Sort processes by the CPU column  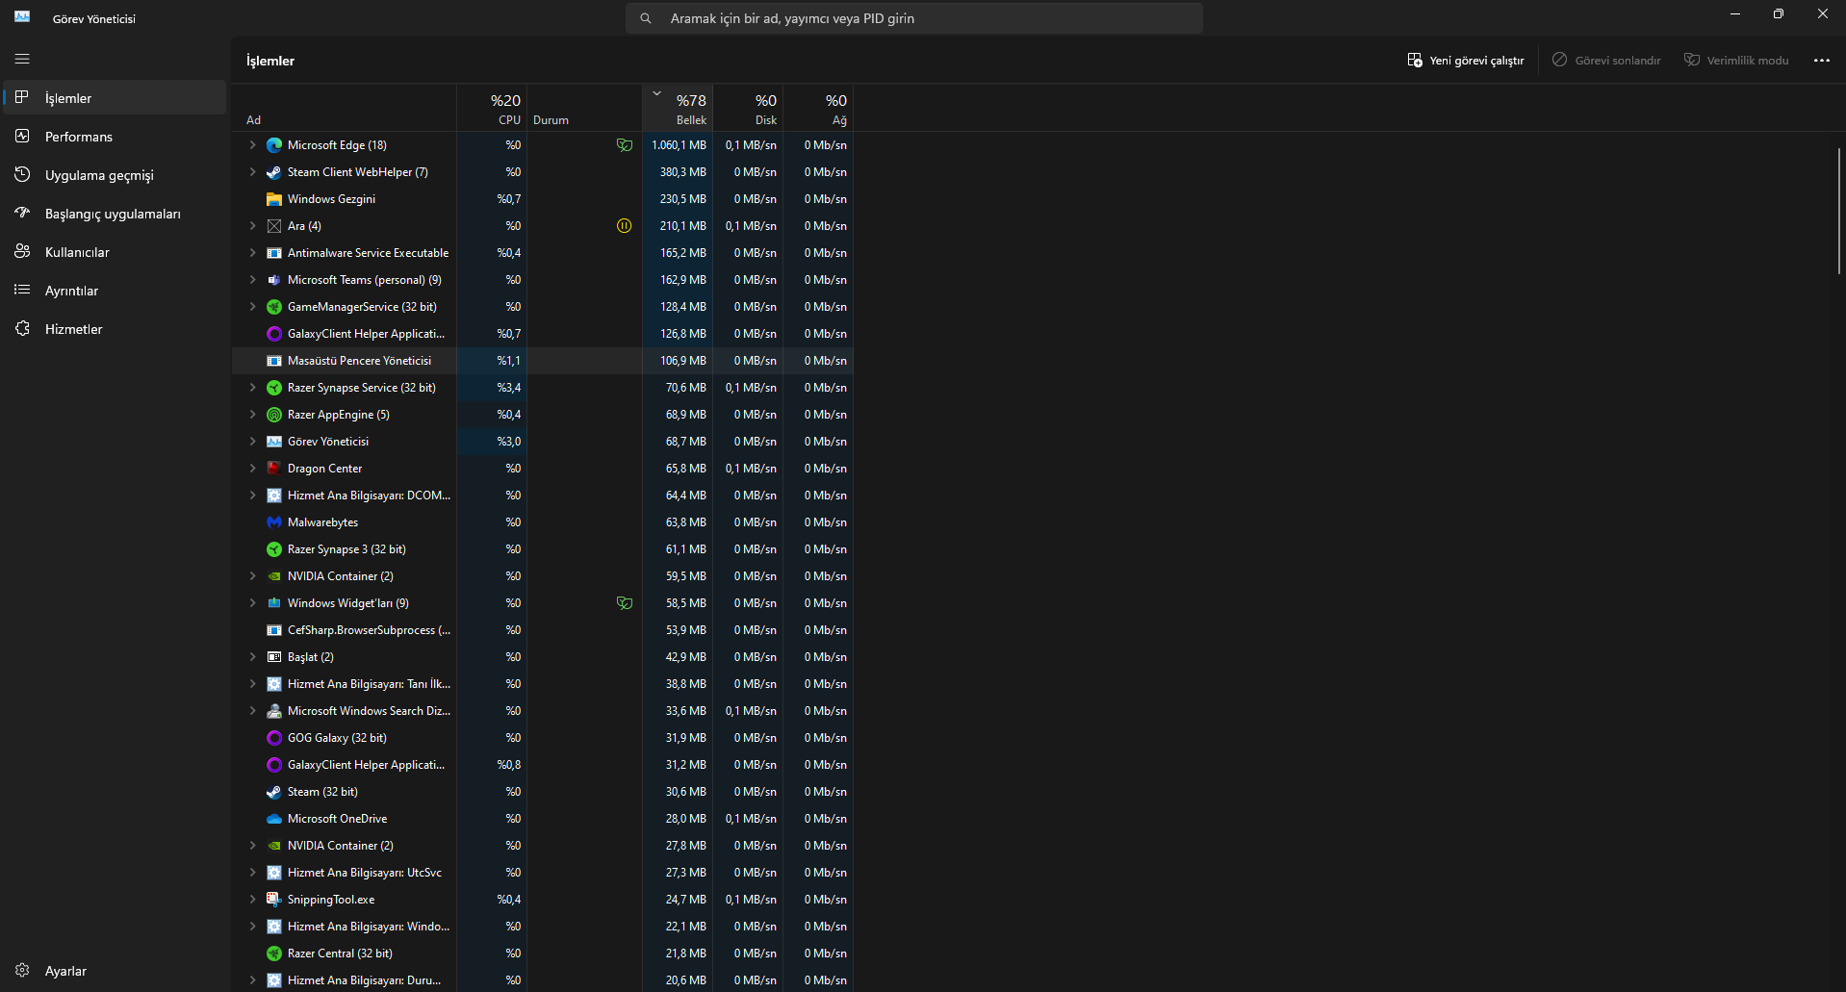[492, 109]
